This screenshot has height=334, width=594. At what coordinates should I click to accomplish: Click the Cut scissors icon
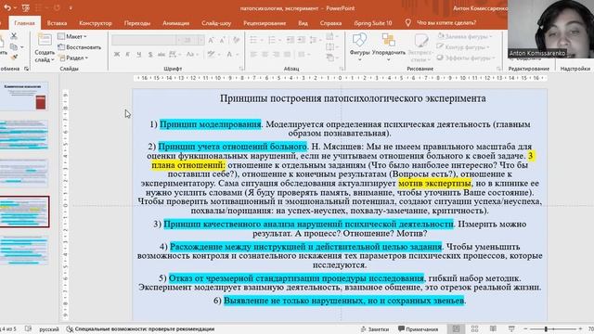14,36
